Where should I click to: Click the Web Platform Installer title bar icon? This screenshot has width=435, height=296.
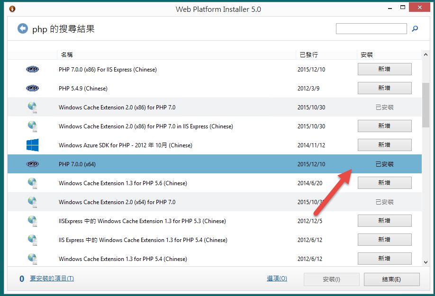12,9
